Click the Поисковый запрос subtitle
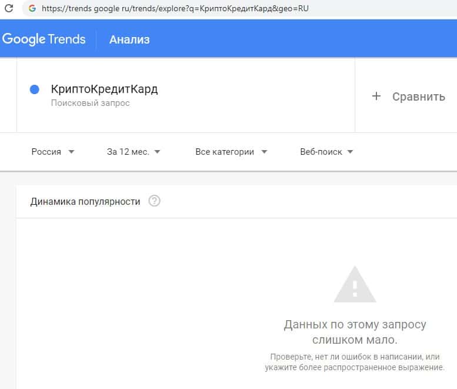Image resolution: width=457 pixels, height=389 pixels. tap(90, 103)
